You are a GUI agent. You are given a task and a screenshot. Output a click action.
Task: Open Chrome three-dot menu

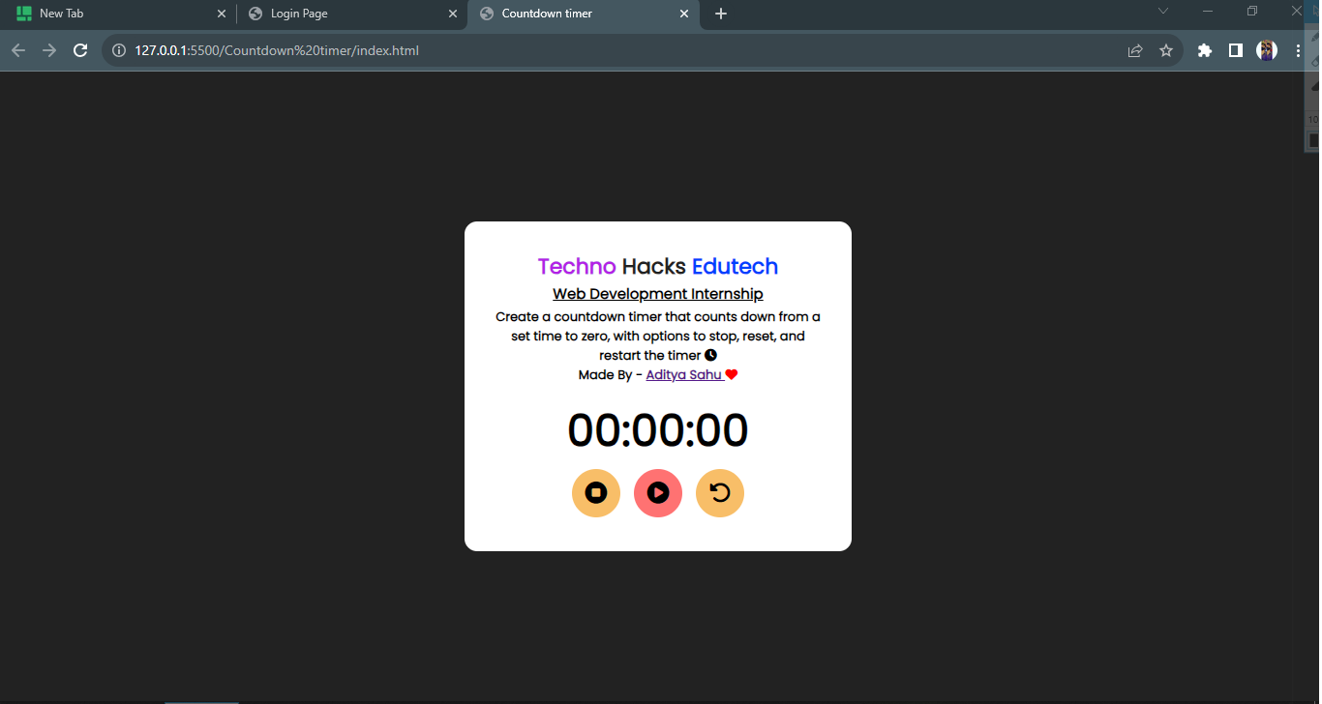pos(1298,51)
